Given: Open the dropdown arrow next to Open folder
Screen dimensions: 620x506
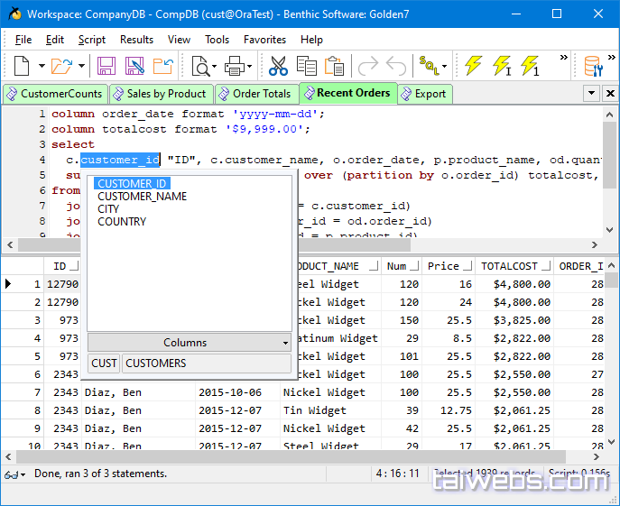Looking at the screenshot, I should (81, 66).
